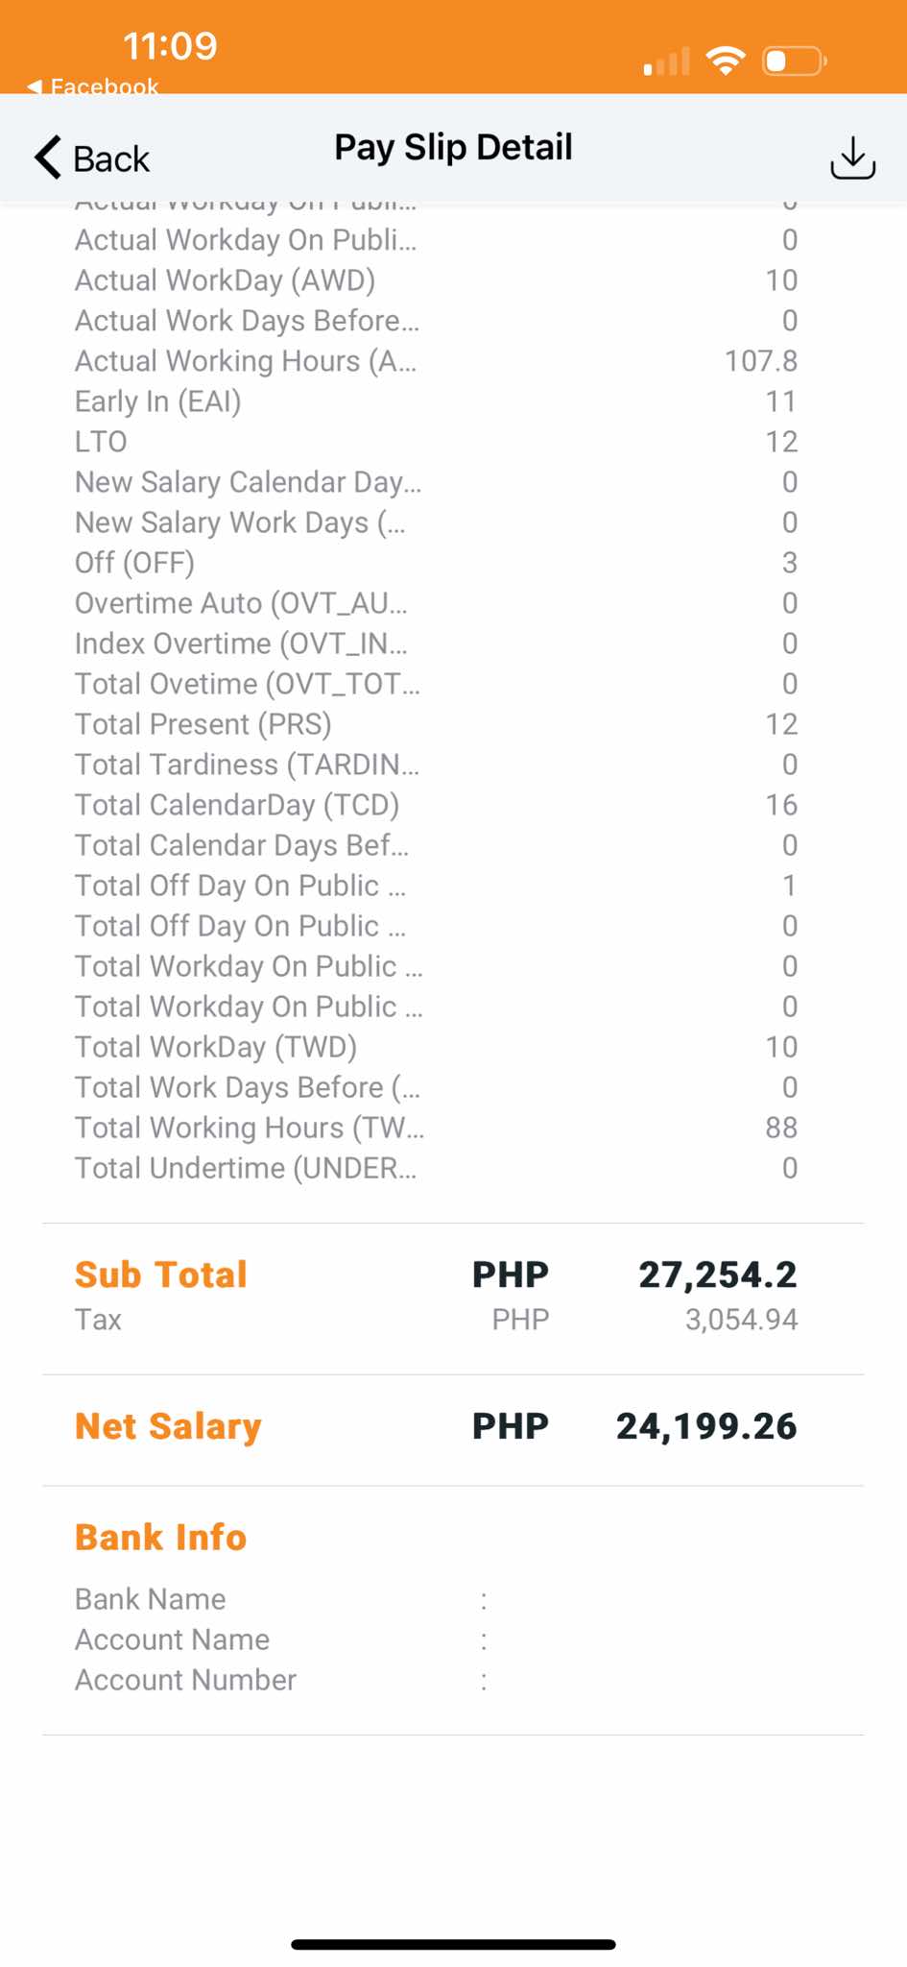
Task: Tap the Back chevron arrow
Action: point(48,158)
